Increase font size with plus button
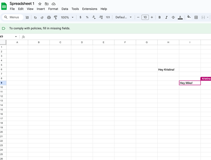211x160 pixels. [152, 17]
